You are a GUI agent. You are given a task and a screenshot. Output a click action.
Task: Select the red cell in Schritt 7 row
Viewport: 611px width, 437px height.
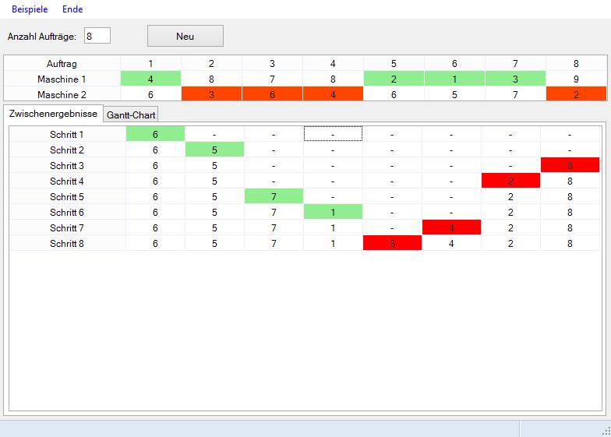click(451, 227)
